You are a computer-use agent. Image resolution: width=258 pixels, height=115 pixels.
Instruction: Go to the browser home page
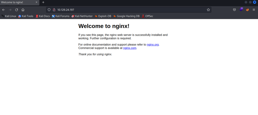pos(23,10)
